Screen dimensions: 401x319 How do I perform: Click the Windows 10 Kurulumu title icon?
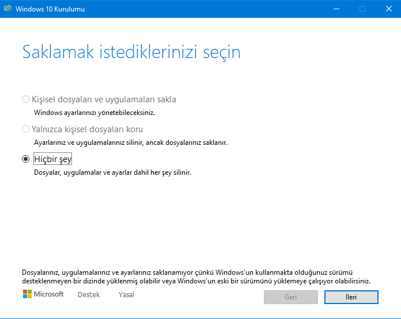[x=7, y=9]
